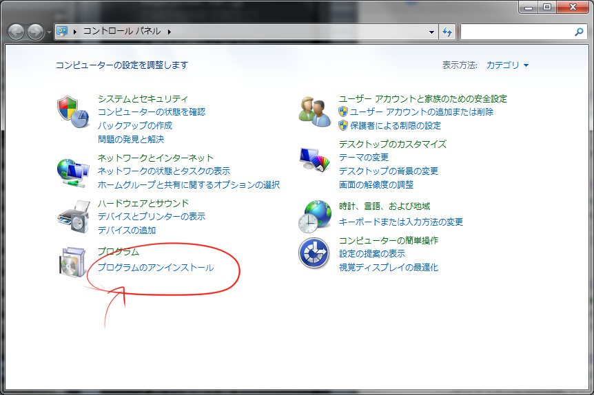Maximize the Control Panel window
Viewport: 594px width, 395px height.
pyautogui.click(x=547, y=7)
